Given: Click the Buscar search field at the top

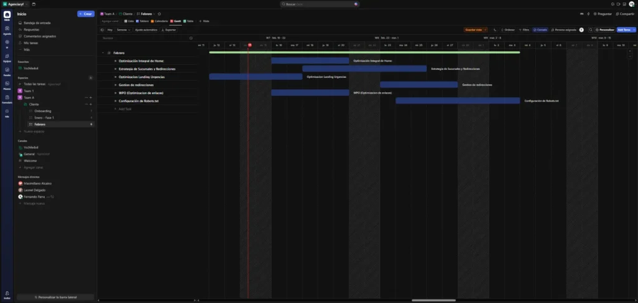Looking at the screenshot, I should [x=320, y=4].
